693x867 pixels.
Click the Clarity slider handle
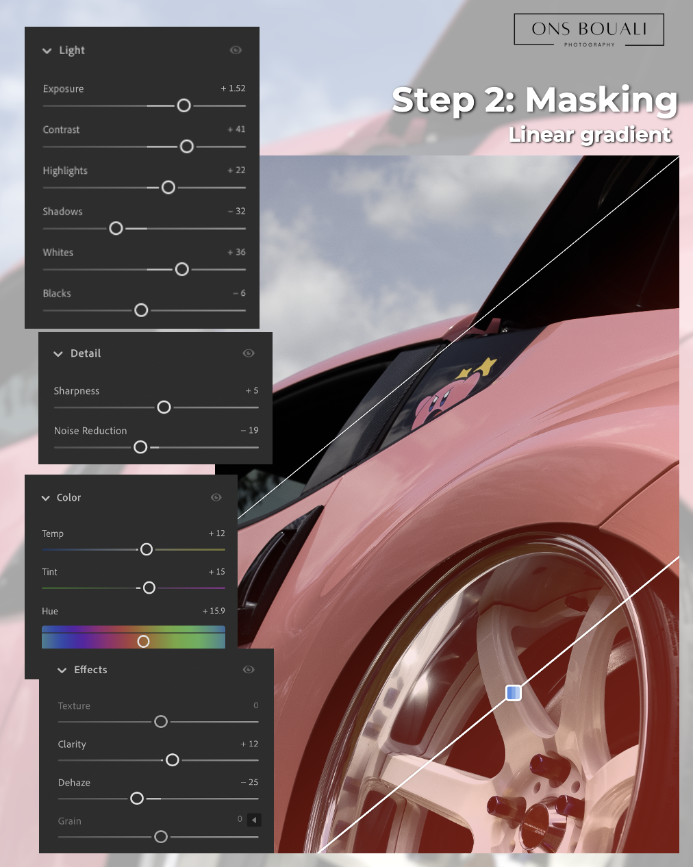(173, 760)
